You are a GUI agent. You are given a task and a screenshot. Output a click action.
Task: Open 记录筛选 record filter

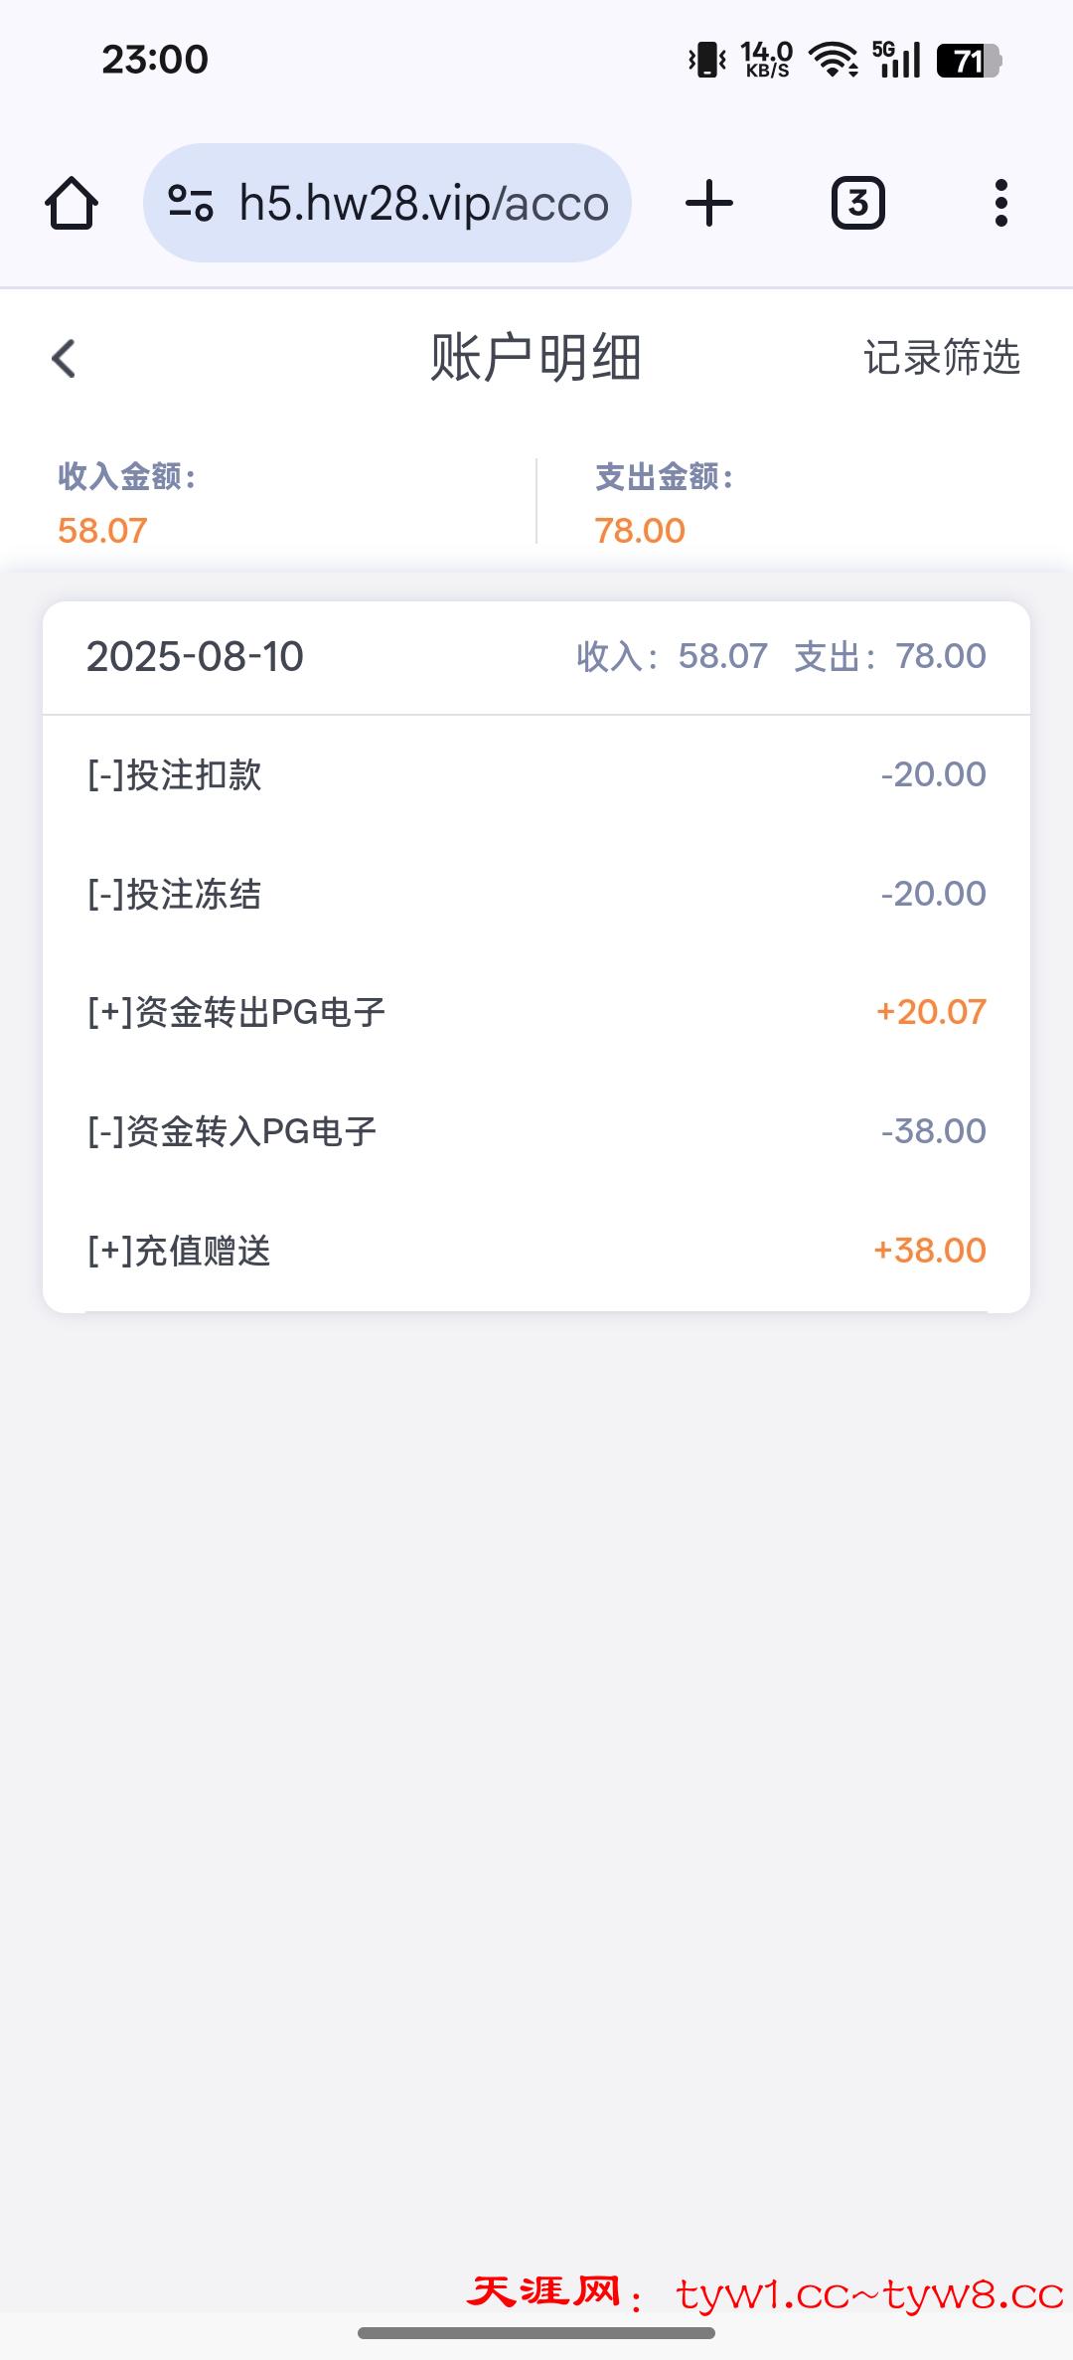click(x=941, y=358)
